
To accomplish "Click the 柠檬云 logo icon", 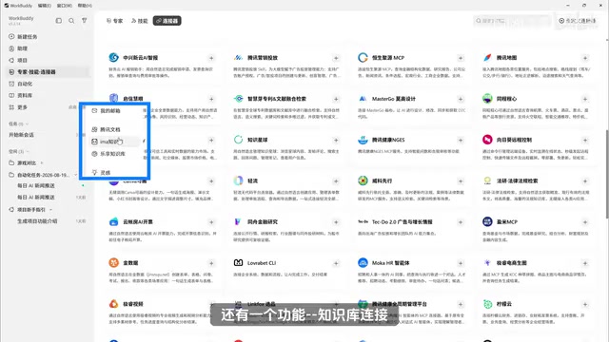I will pos(487,304).
